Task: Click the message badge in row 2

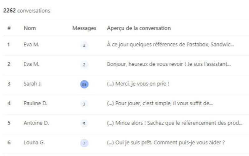Action: click(x=84, y=65)
